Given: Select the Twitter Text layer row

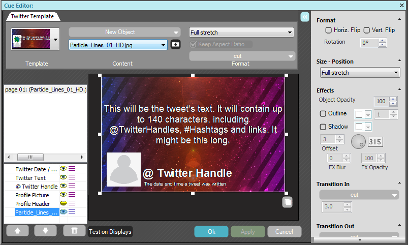Looking at the screenshot, I should (31, 178).
